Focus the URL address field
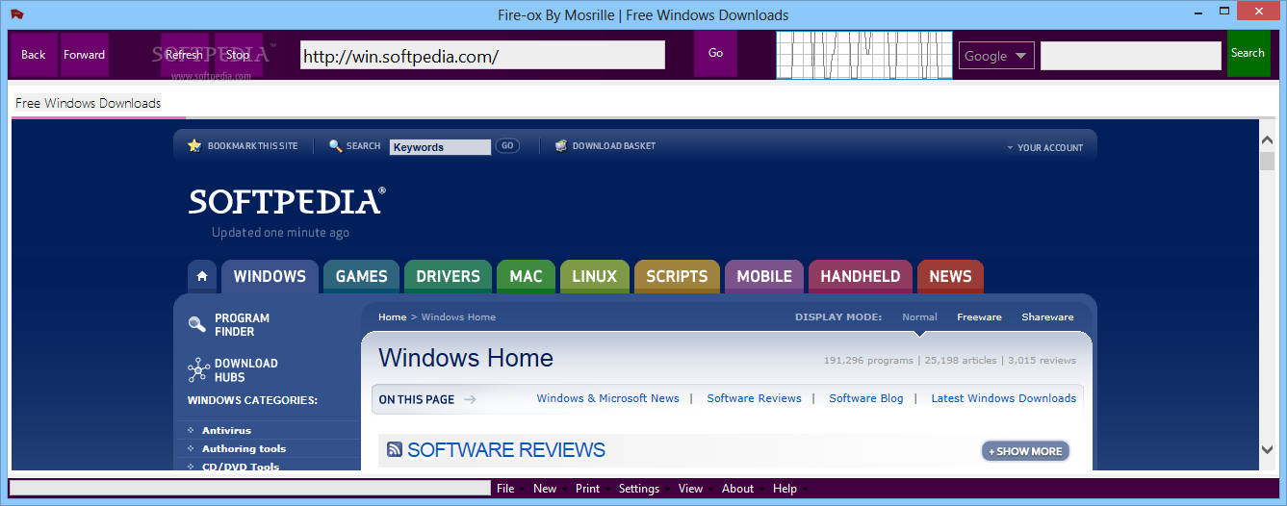This screenshot has width=1287, height=506. (x=482, y=55)
